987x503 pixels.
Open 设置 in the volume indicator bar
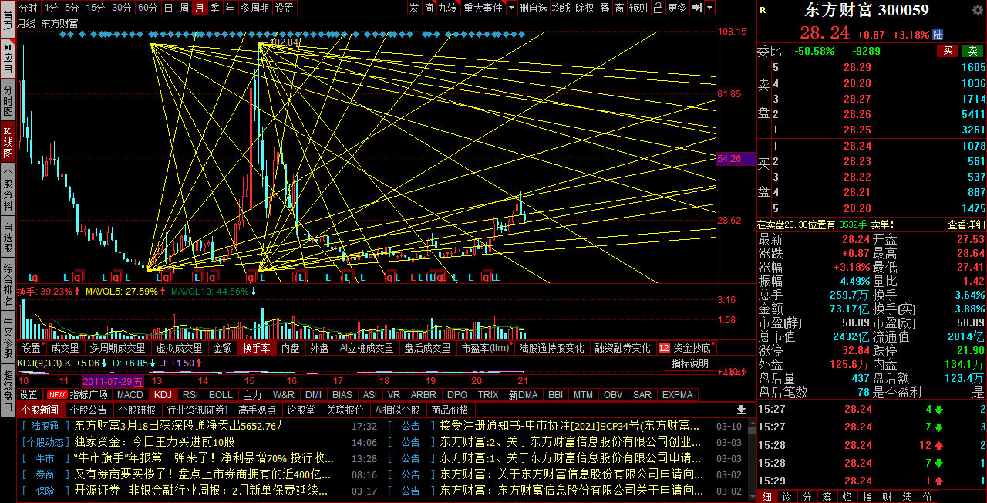tap(31, 349)
